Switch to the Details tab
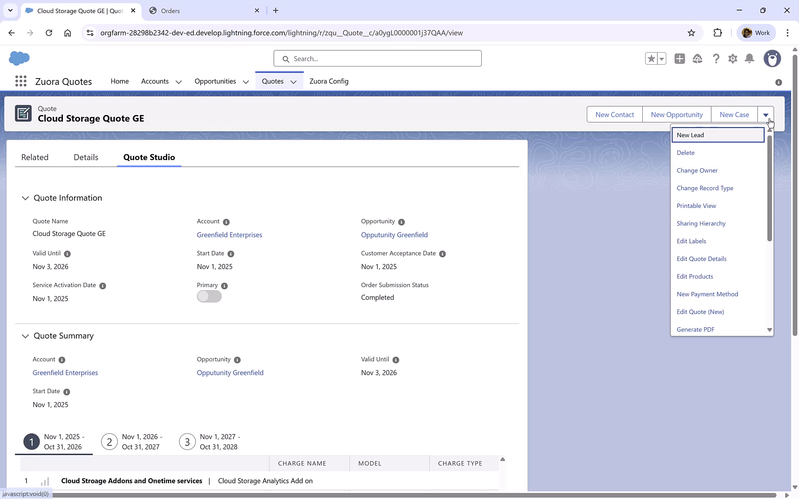Image resolution: width=799 pixels, height=499 pixels. [86, 157]
